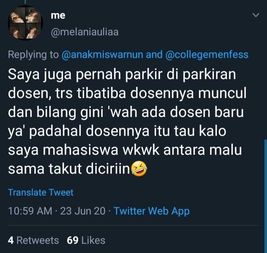Click the laughing emoji in the tweet

138,169
